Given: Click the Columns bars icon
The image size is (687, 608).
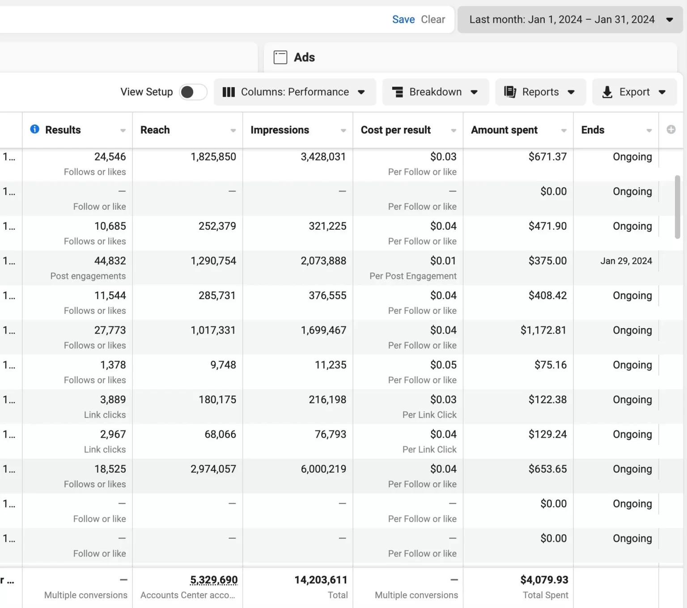Looking at the screenshot, I should click(x=229, y=92).
